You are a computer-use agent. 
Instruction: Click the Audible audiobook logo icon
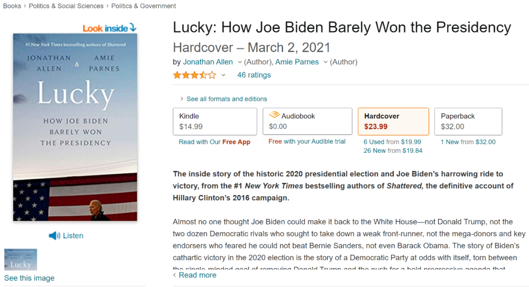(274, 116)
